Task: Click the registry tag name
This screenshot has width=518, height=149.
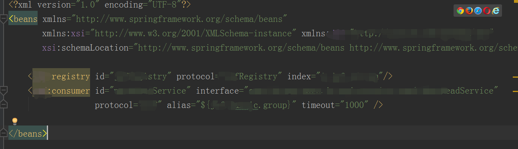Action: [70, 76]
